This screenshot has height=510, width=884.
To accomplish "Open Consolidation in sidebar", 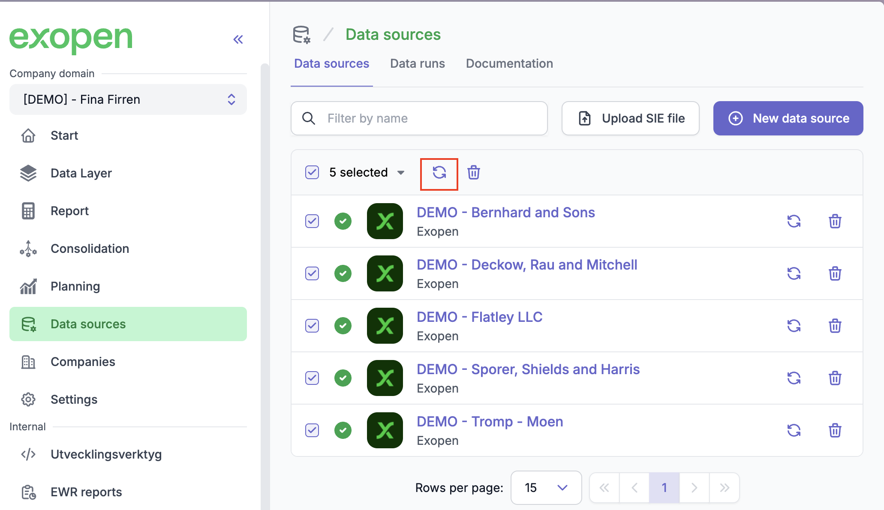I will click(128, 249).
